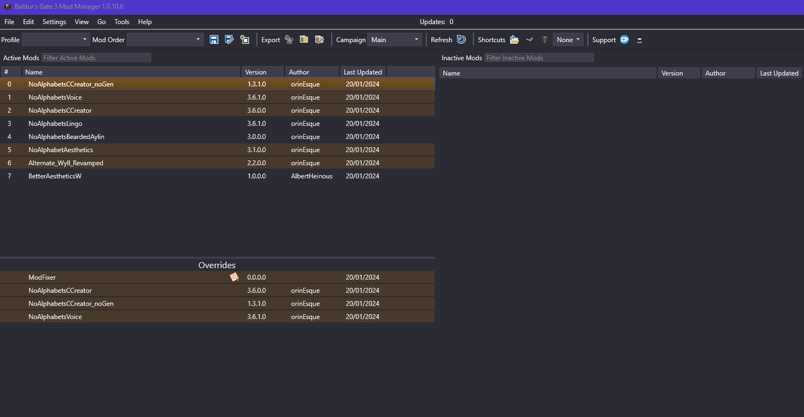Screen dimensions: 804x417
Task: Select active mod NoAlphabetsCCreator at index 2
Action: tap(217, 111)
